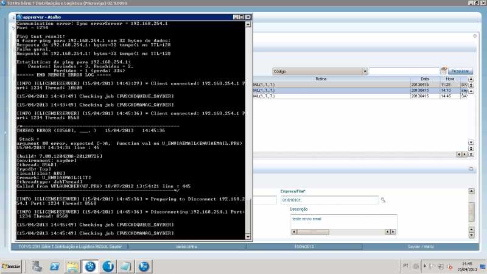
Task: Switch to the TOTVS 'T' taskbar button
Action: (108, 267)
